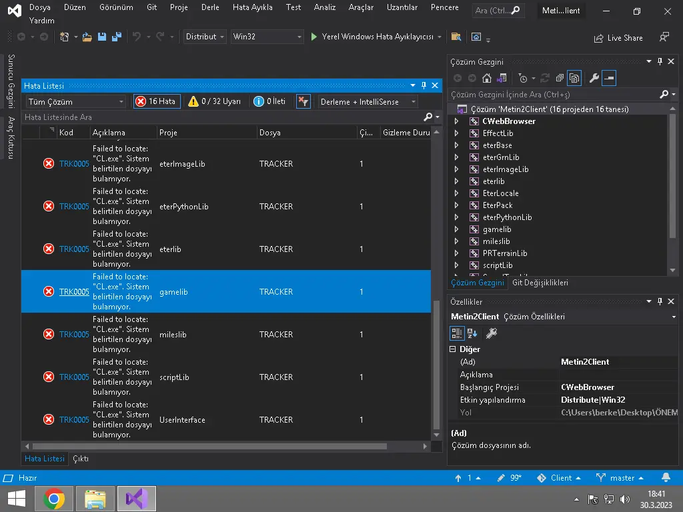Open Google Chrome from taskbar

pyautogui.click(x=54, y=499)
